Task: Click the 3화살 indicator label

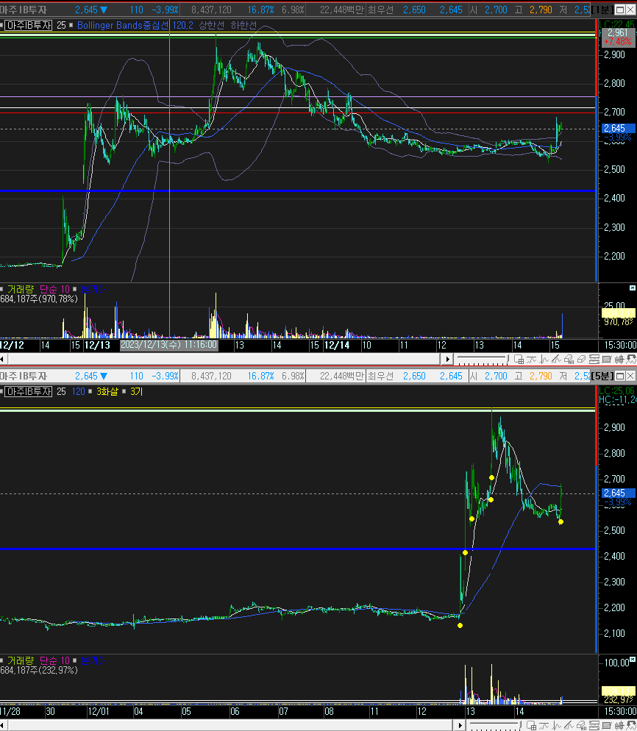Action: 107,391
